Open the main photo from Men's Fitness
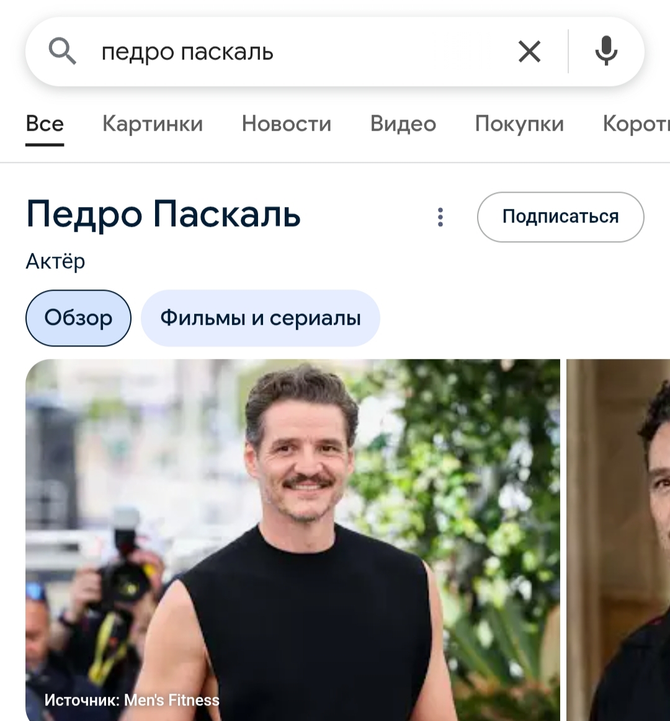Viewport: 670px width, 721px height. point(293,540)
